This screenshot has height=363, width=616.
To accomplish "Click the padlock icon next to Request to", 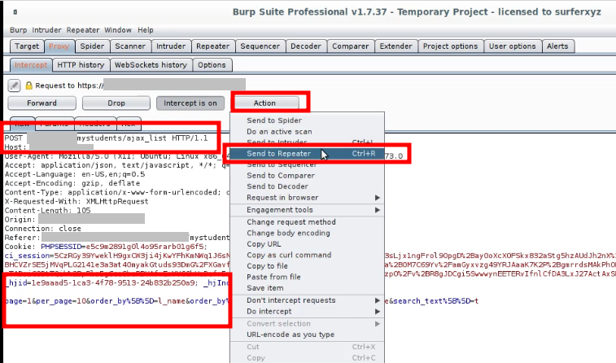I will (28, 85).
